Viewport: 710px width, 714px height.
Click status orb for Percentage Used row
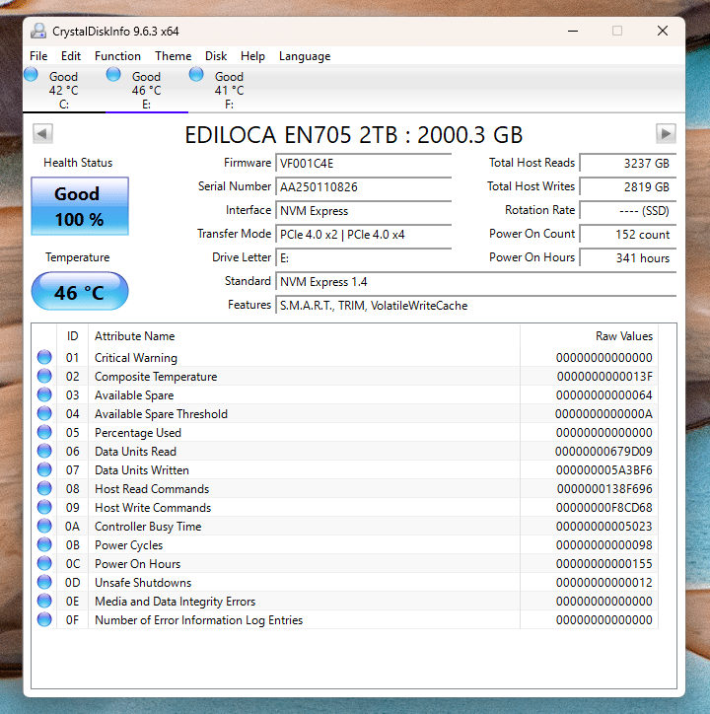point(44,432)
